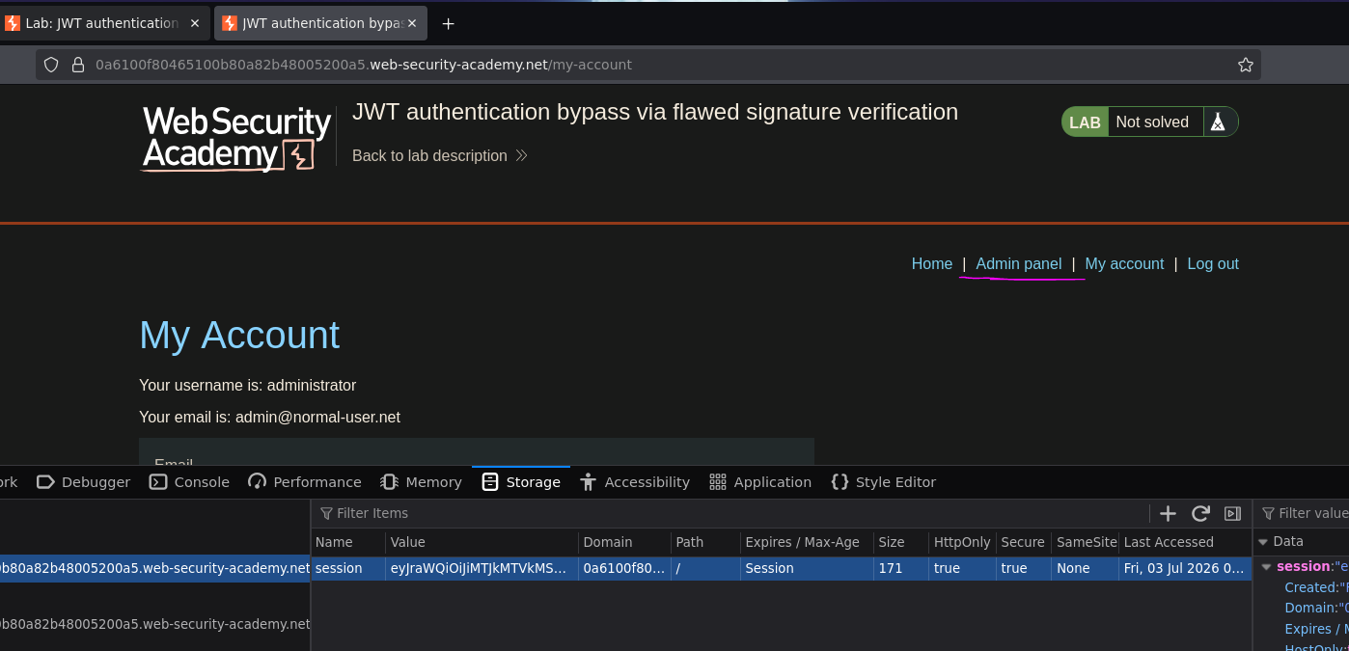
Task: Collapse the session entry in Data sidebar
Action: (1267, 567)
